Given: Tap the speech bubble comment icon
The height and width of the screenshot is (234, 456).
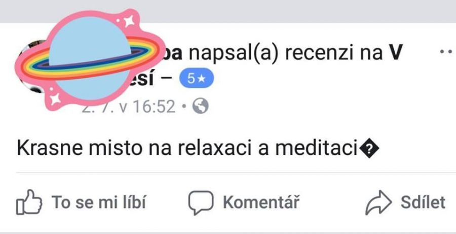Looking at the screenshot, I should [x=201, y=203].
